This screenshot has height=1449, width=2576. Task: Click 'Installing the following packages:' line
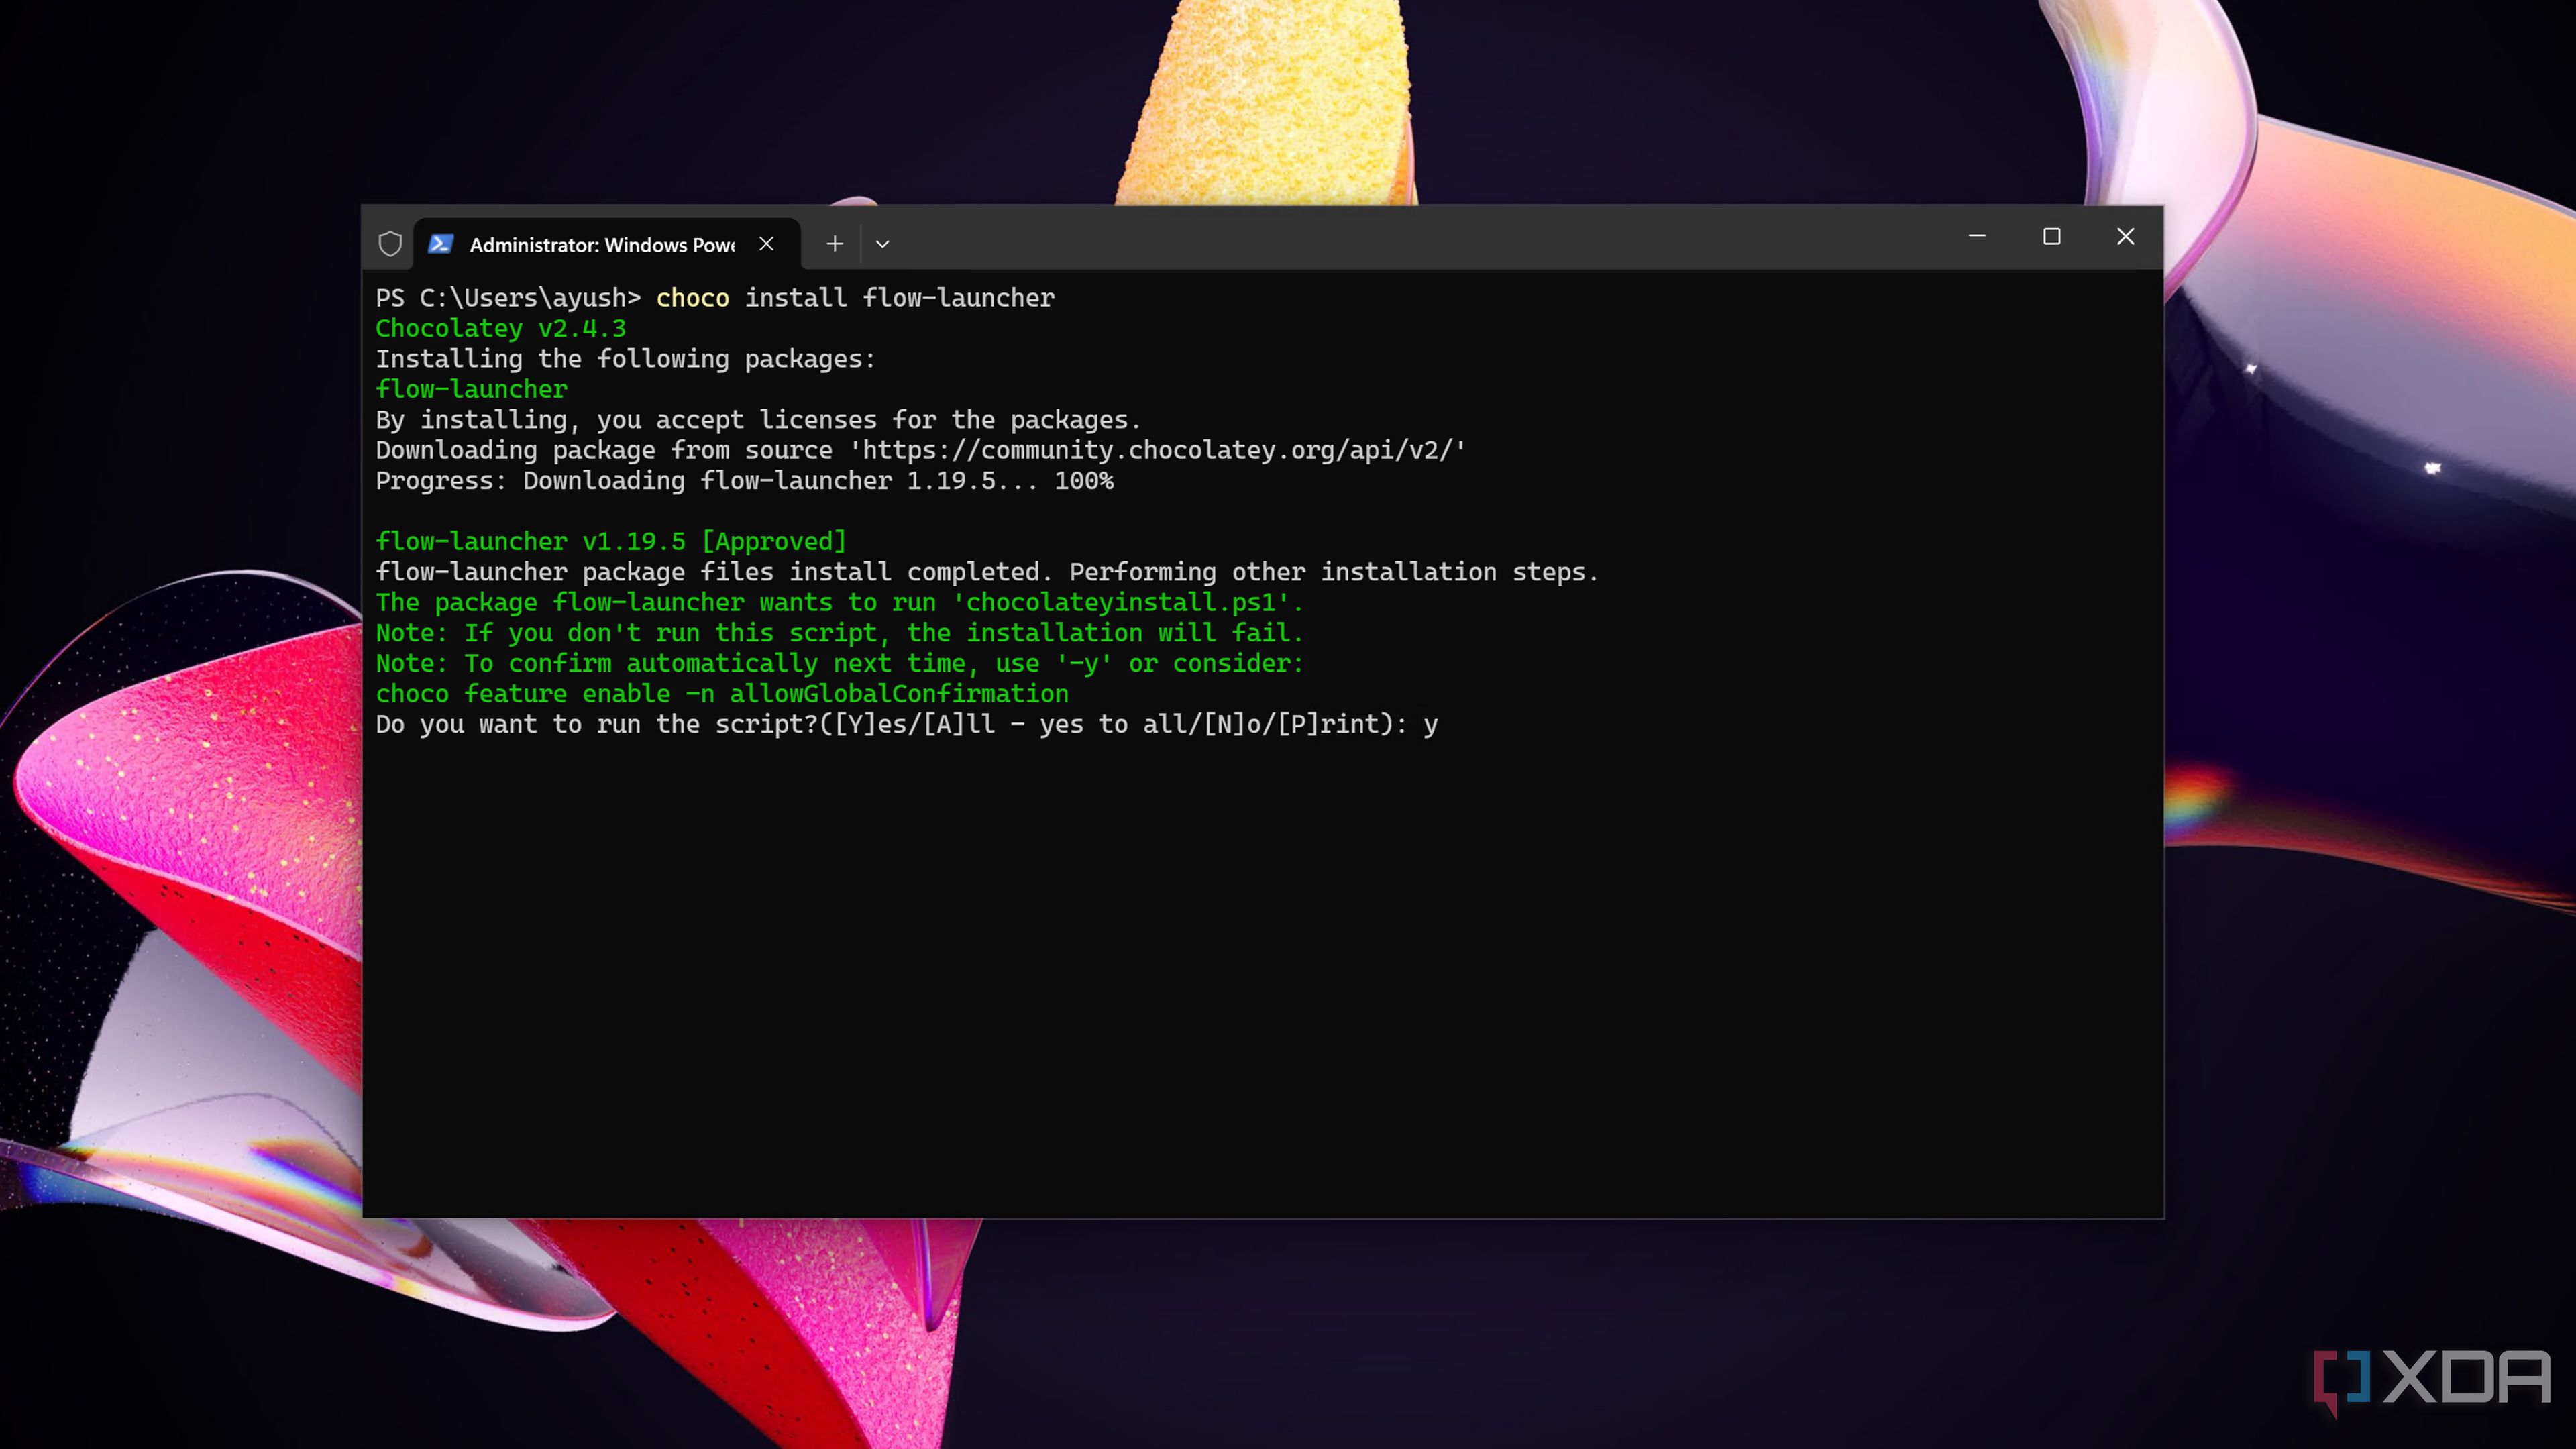pos(625,359)
